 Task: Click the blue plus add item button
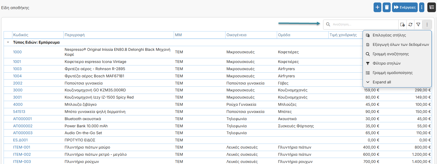(x=377, y=7)
